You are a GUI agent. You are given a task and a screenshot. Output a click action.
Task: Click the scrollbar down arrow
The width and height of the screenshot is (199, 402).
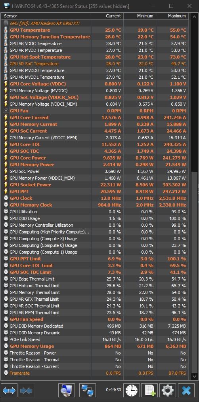194,376
